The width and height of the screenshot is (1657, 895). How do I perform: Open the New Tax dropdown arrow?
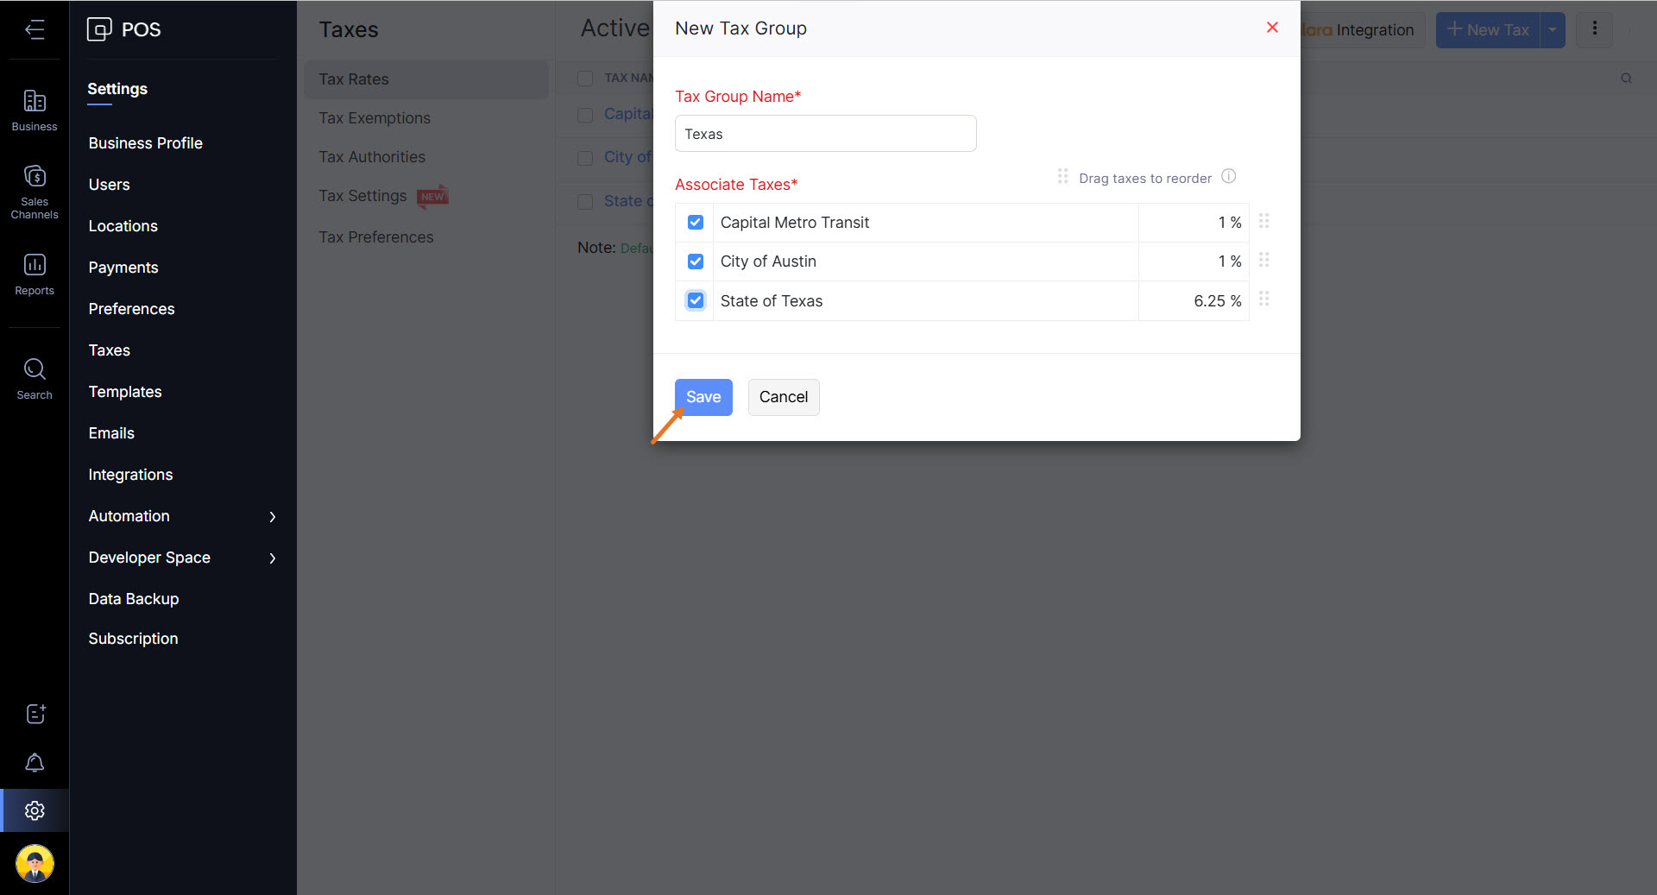pyautogui.click(x=1553, y=30)
